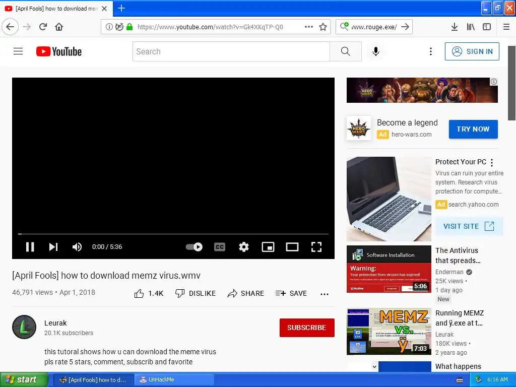Open the ad info icon on banner
This screenshot has width=516, height=387.
[x=494, y=82]
